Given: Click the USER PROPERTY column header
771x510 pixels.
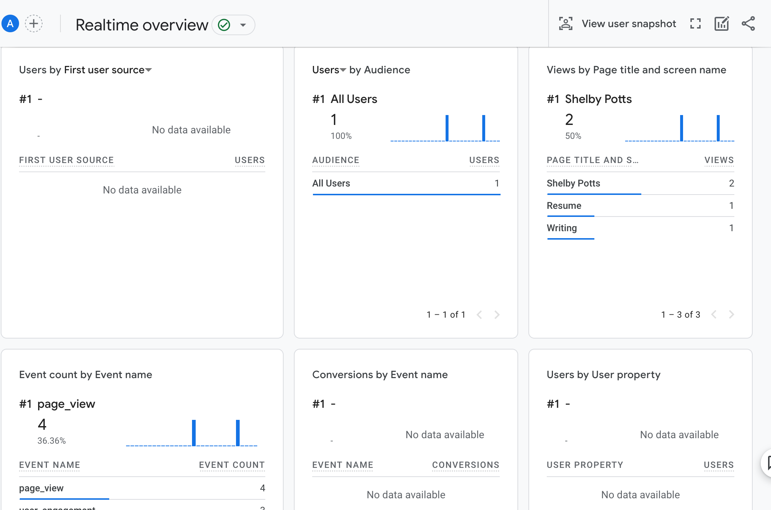Looking at the screenshot, I should click(x=585, y=465).
